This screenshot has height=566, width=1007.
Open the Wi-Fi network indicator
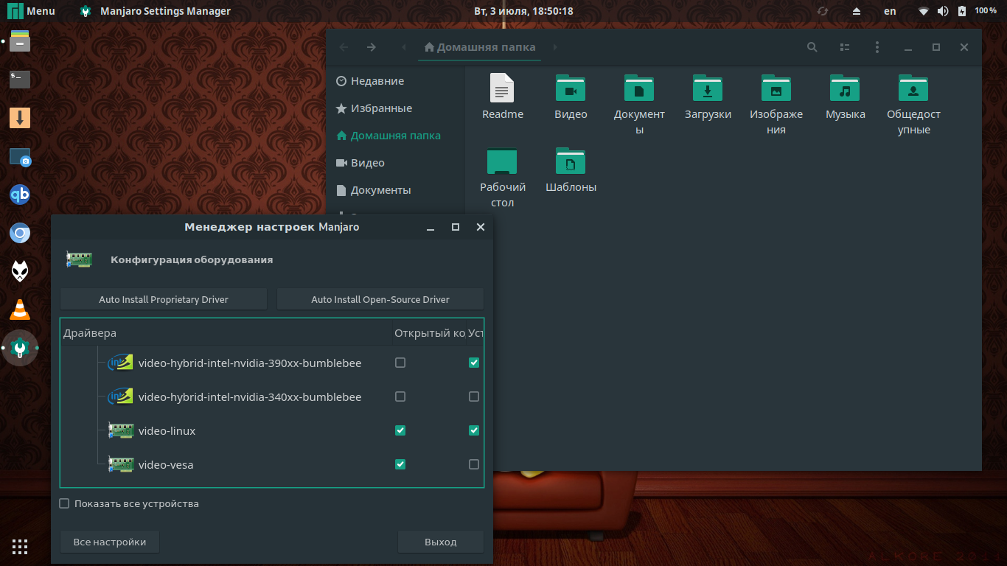tap(924, 11)
